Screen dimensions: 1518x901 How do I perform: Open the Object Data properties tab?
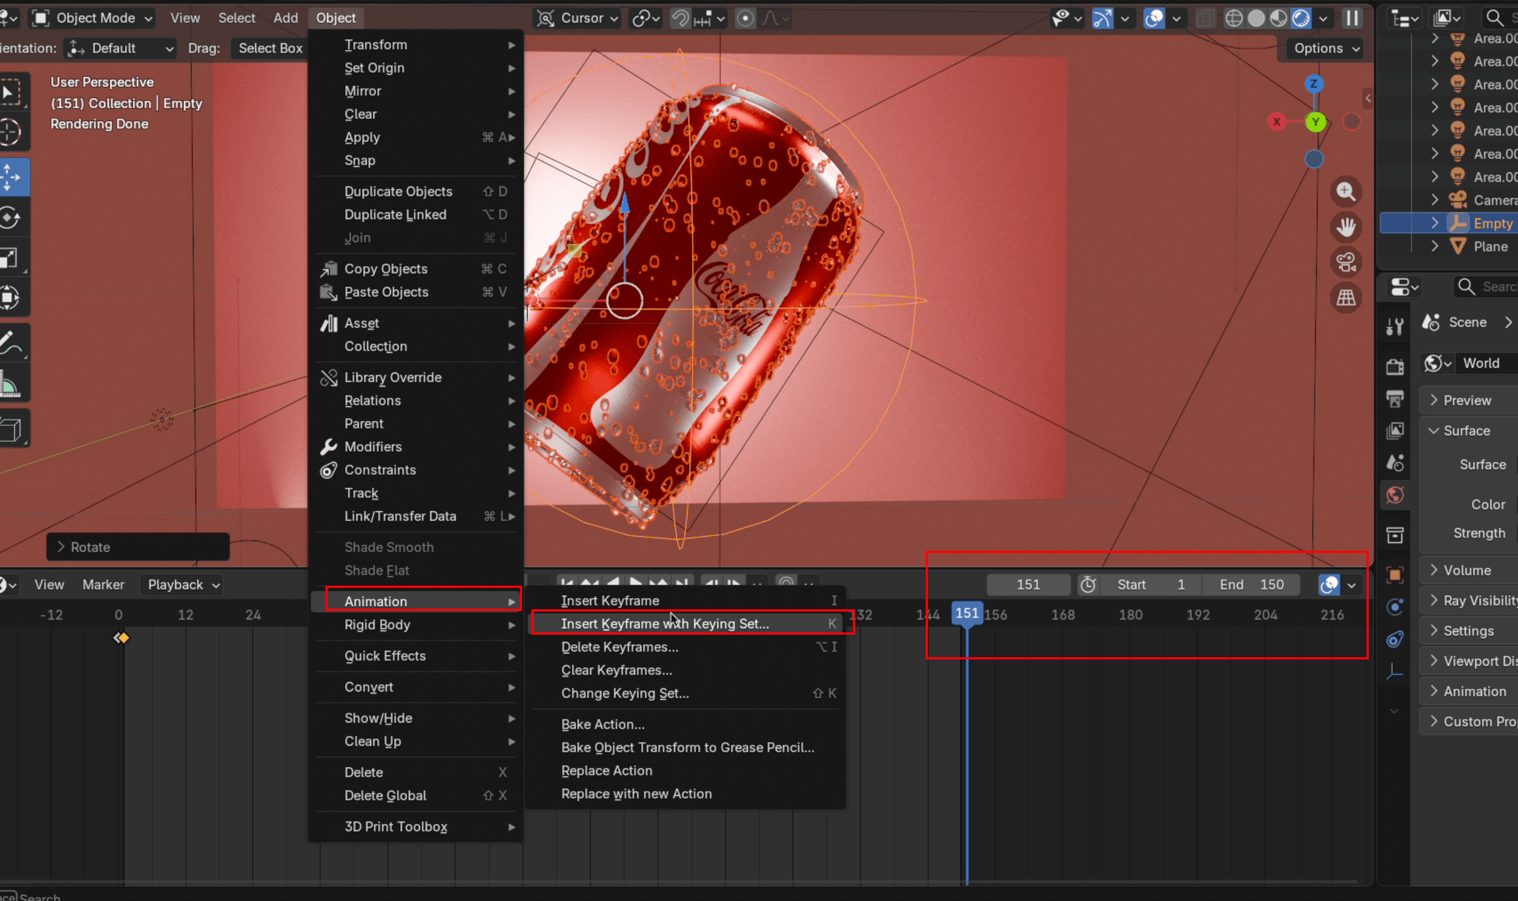[x=1395, y=671]
